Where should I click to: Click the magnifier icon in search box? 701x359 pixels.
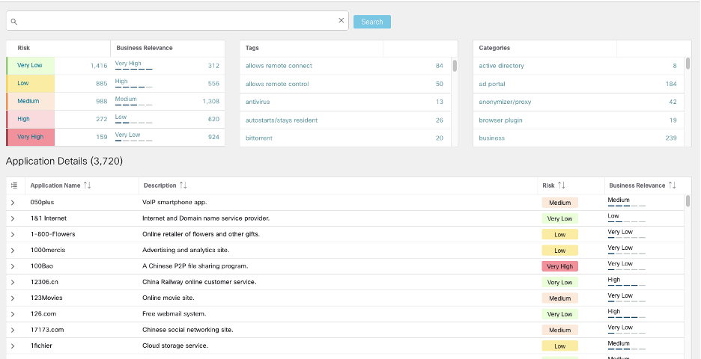[x=14, y=22]
